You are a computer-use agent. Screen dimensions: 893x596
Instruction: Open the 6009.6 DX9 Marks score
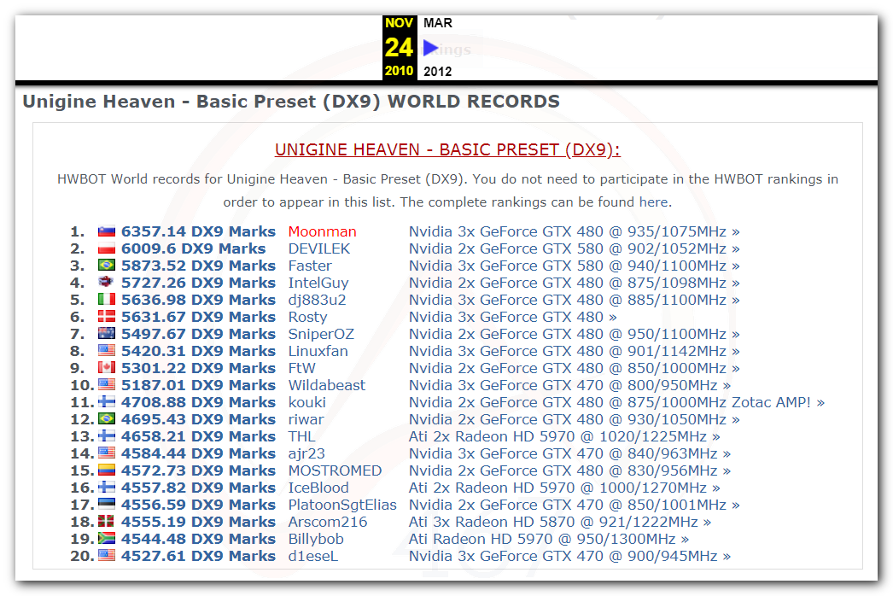coord(193,249)
